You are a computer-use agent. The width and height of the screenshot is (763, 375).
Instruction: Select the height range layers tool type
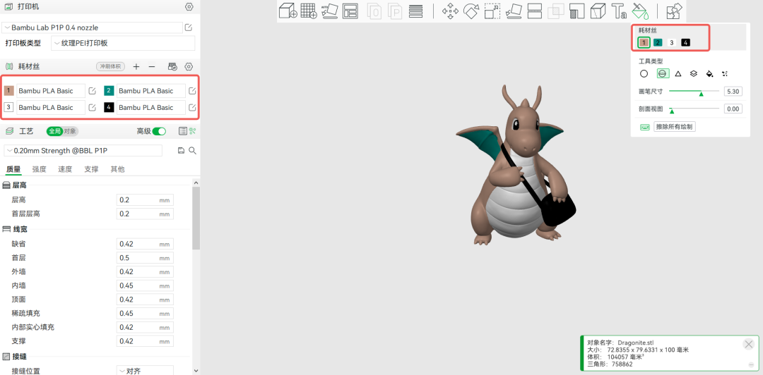(694, 74)
